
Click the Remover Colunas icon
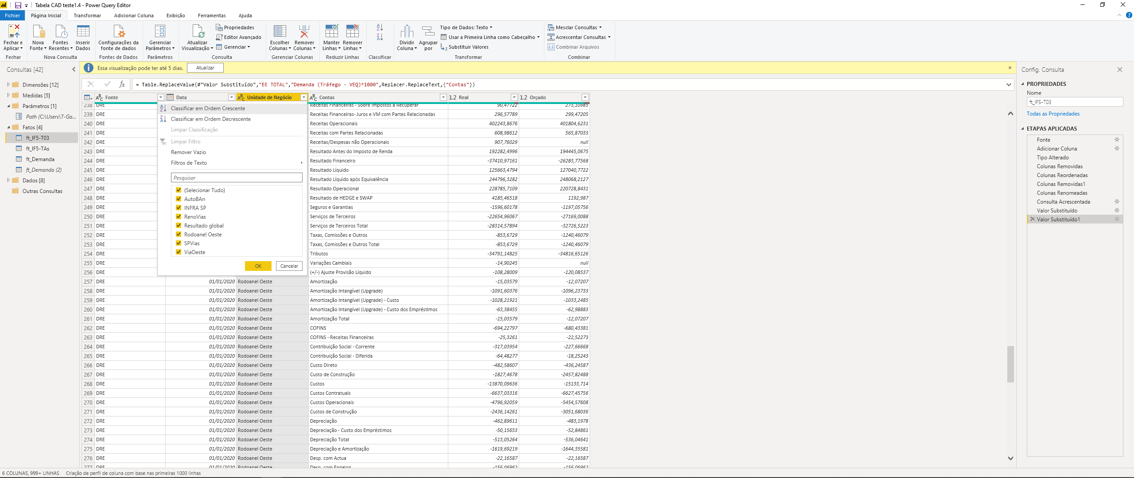(x=304, y=31)
